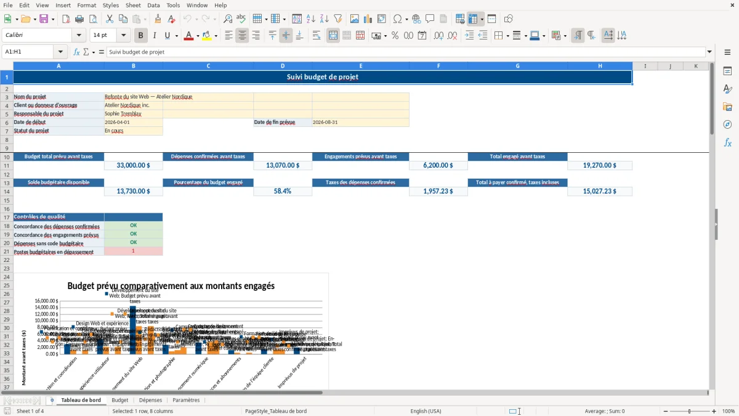Screen dimensions: 739x416
Task: Click the 100% zoom level
Action: (729, 411)
